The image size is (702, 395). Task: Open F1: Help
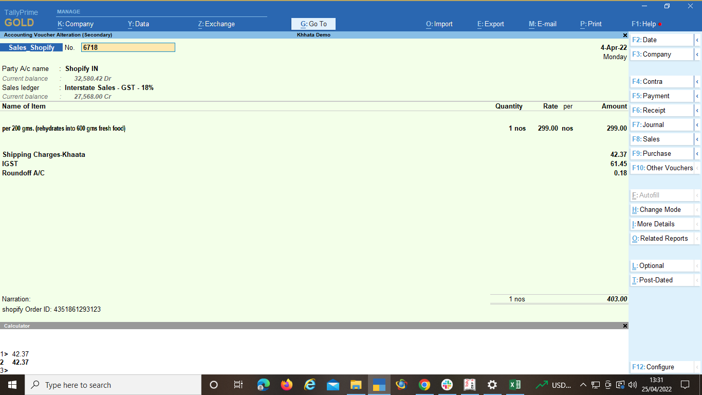[x=644, y=24]
